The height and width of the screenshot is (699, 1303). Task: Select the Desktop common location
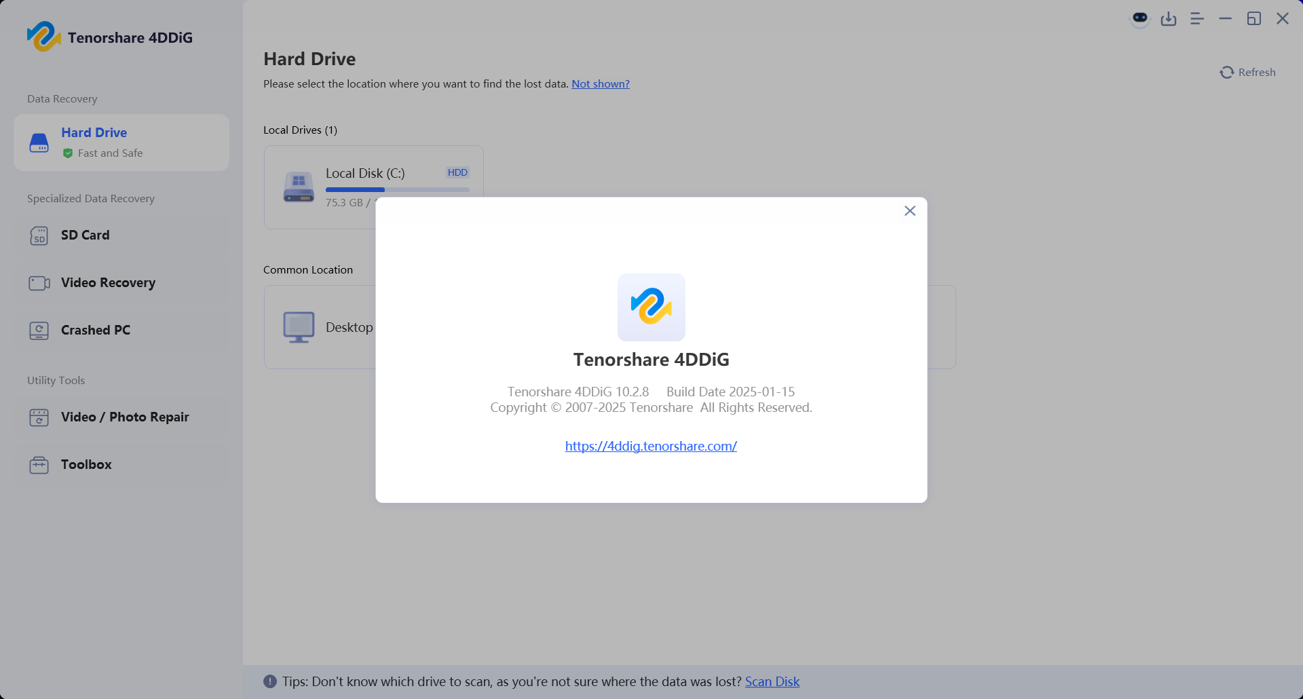coord(320,327)
